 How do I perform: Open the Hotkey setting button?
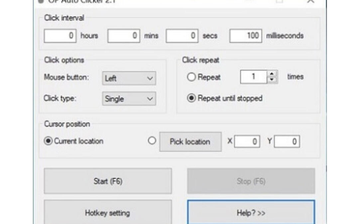point(108,213)
